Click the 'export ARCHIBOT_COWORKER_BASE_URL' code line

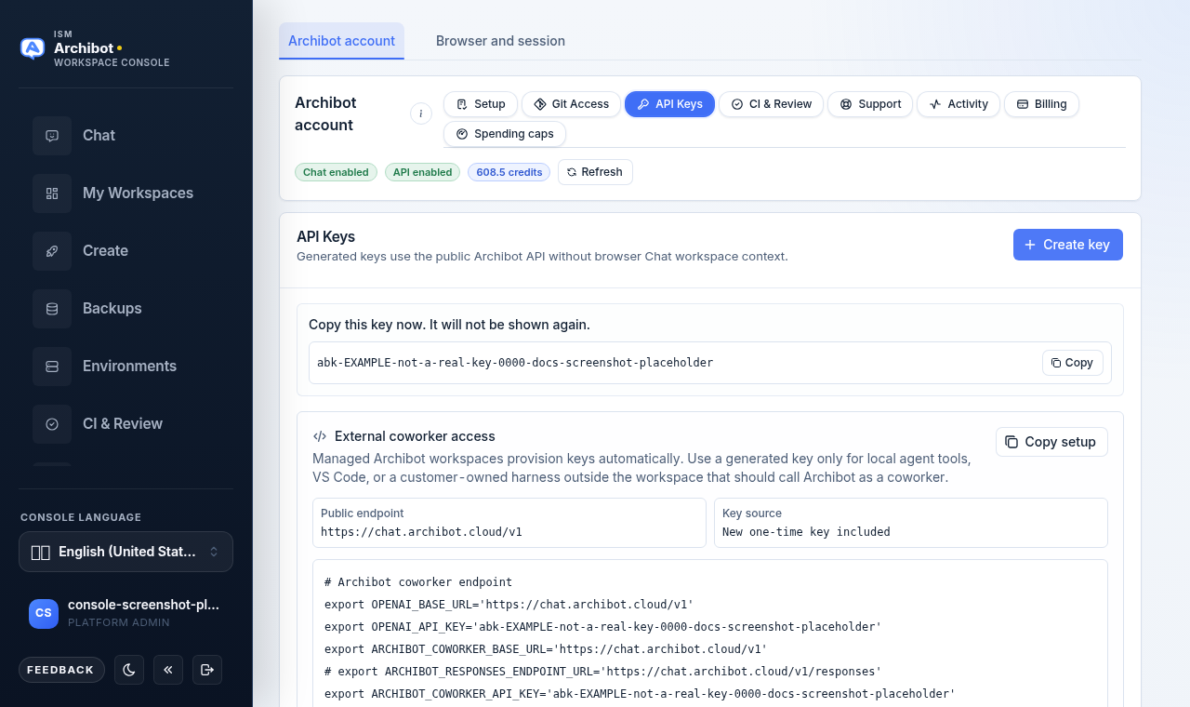click(546, 649)
